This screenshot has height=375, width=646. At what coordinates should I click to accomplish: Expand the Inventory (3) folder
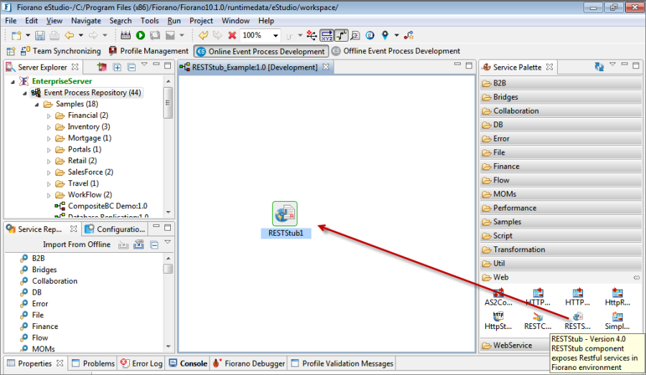click(49, 127)
